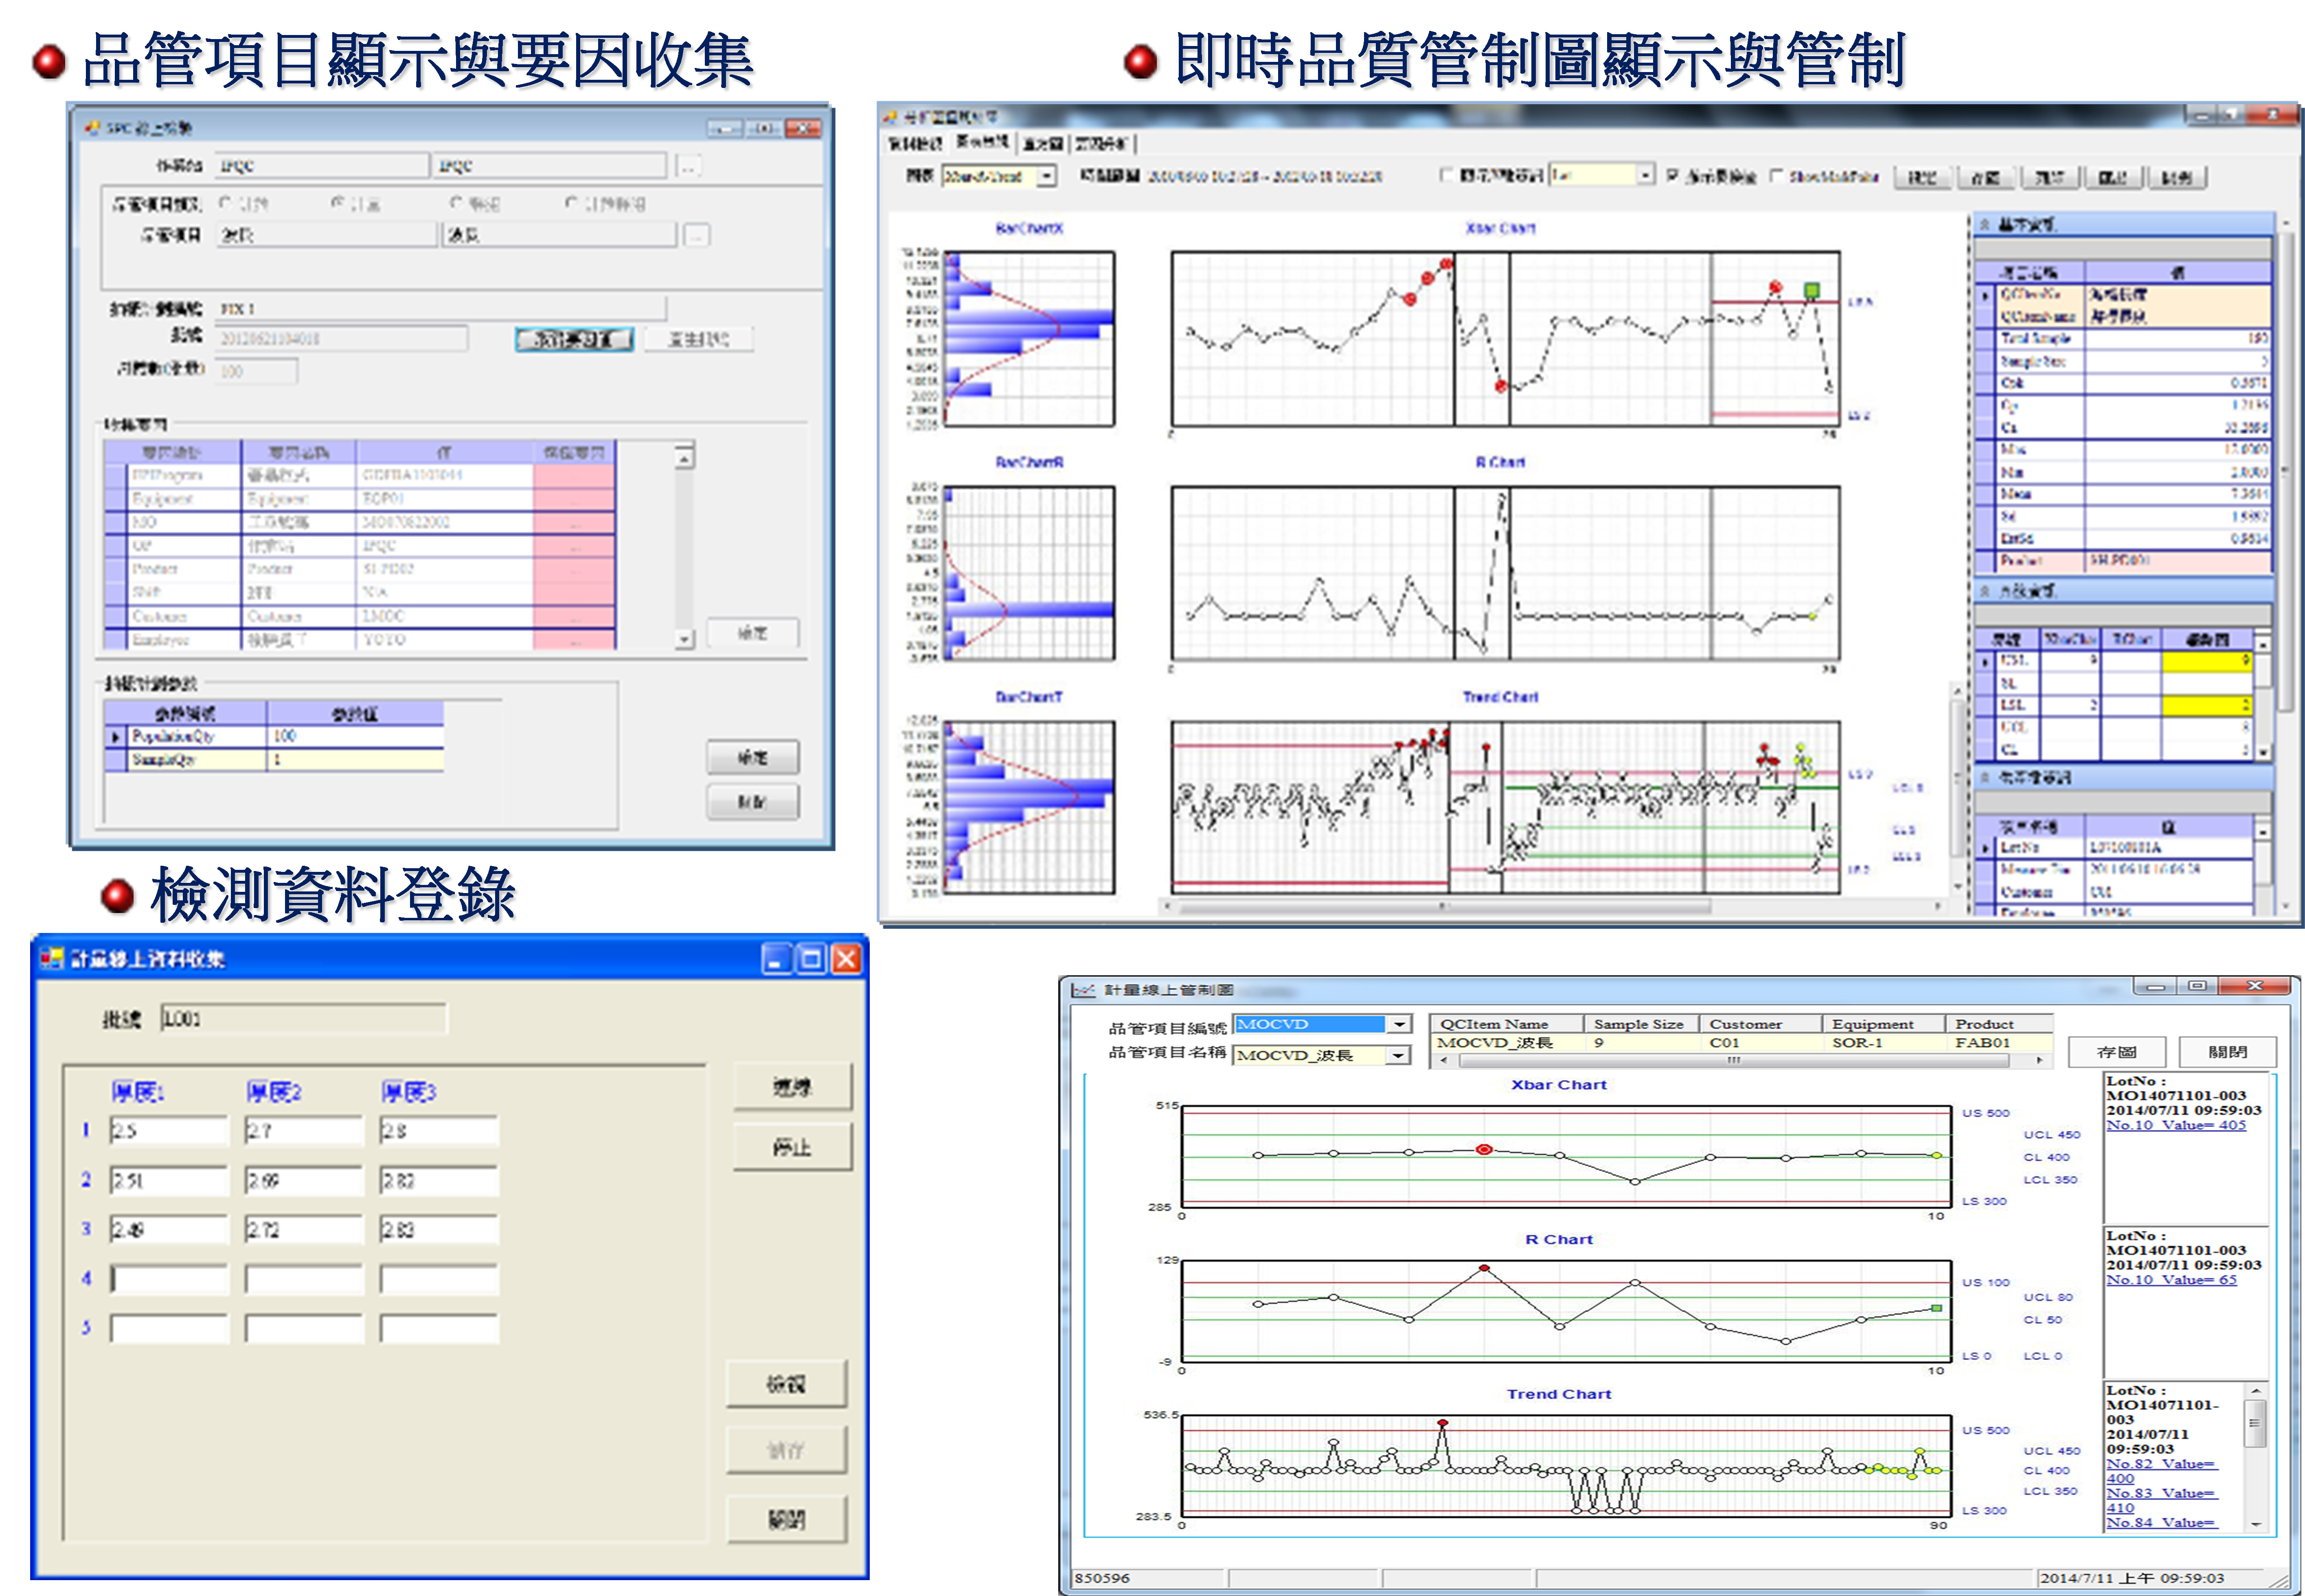
Task: Click the red out-of-control point on Xbar Chart
Action: (x=1484, y=1150)
